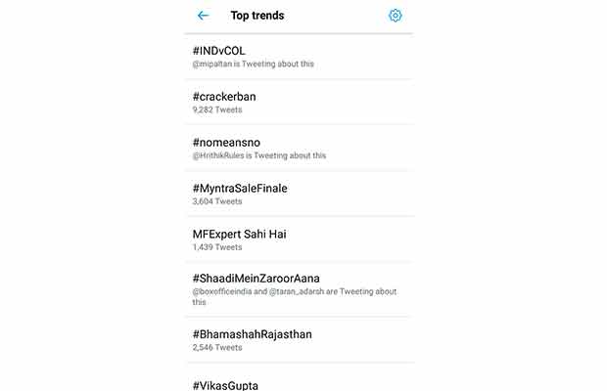Image resolution: width=607 pixels, height=391 pixels.
Task: Tap the word 'this' under #ShaadiMeinZaroorAana
Action: (x=201, y=303)
